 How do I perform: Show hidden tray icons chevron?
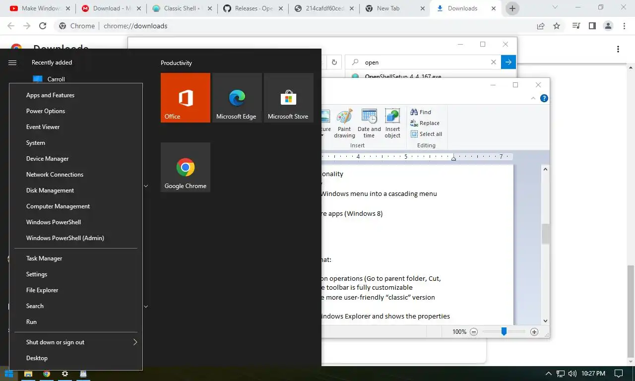click(549, 374)
